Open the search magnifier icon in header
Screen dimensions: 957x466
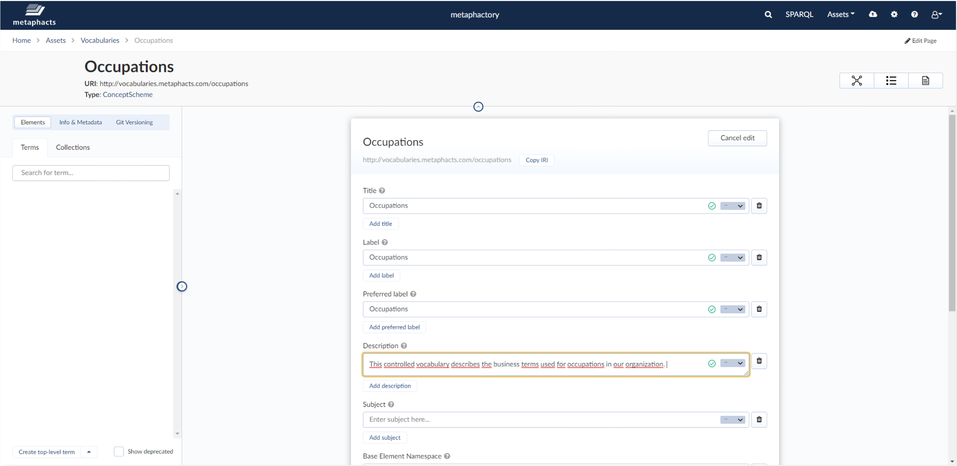pyautogui.click(x=768, y=14)
